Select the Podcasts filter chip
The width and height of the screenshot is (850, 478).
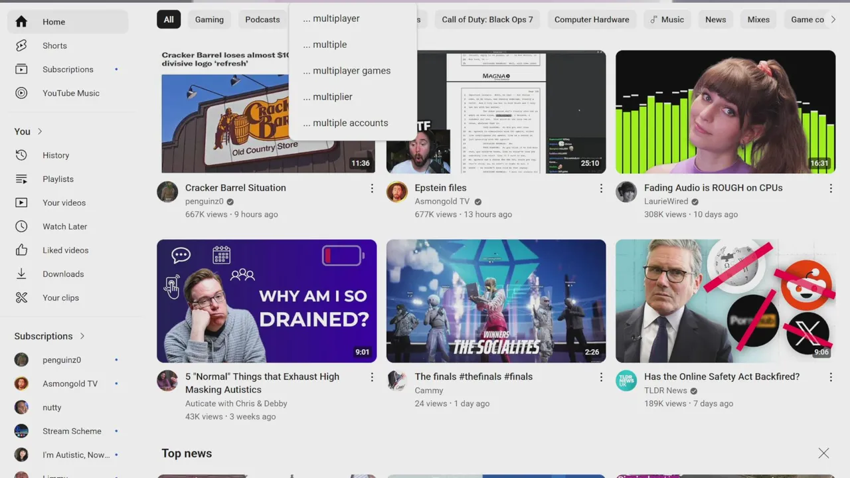pos(262,19)
